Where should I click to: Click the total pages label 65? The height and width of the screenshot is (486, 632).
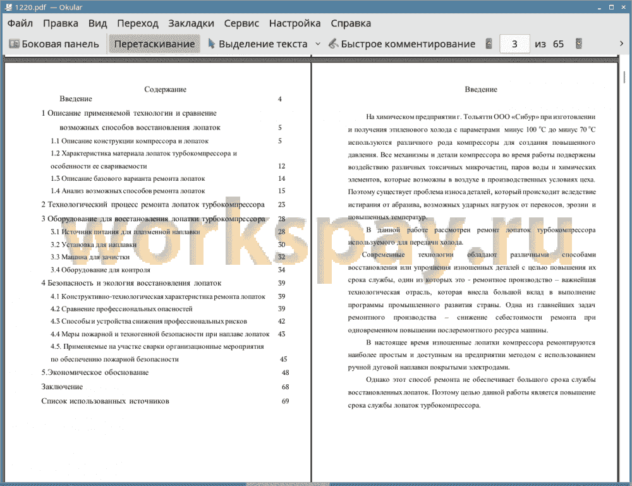[558, 44]
